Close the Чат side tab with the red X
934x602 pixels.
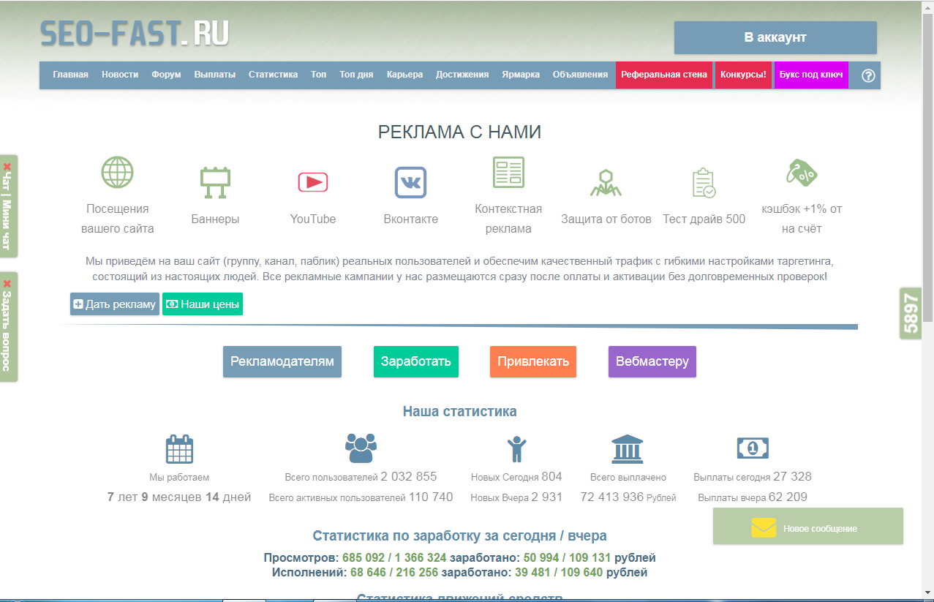7,166
